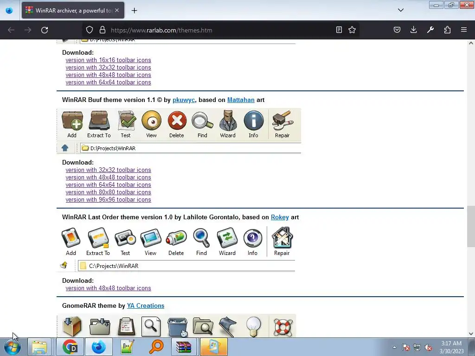Open the Extensions menu
This screenshot has height=356, width=475.
pyautogui.click(x=447, y=30)
